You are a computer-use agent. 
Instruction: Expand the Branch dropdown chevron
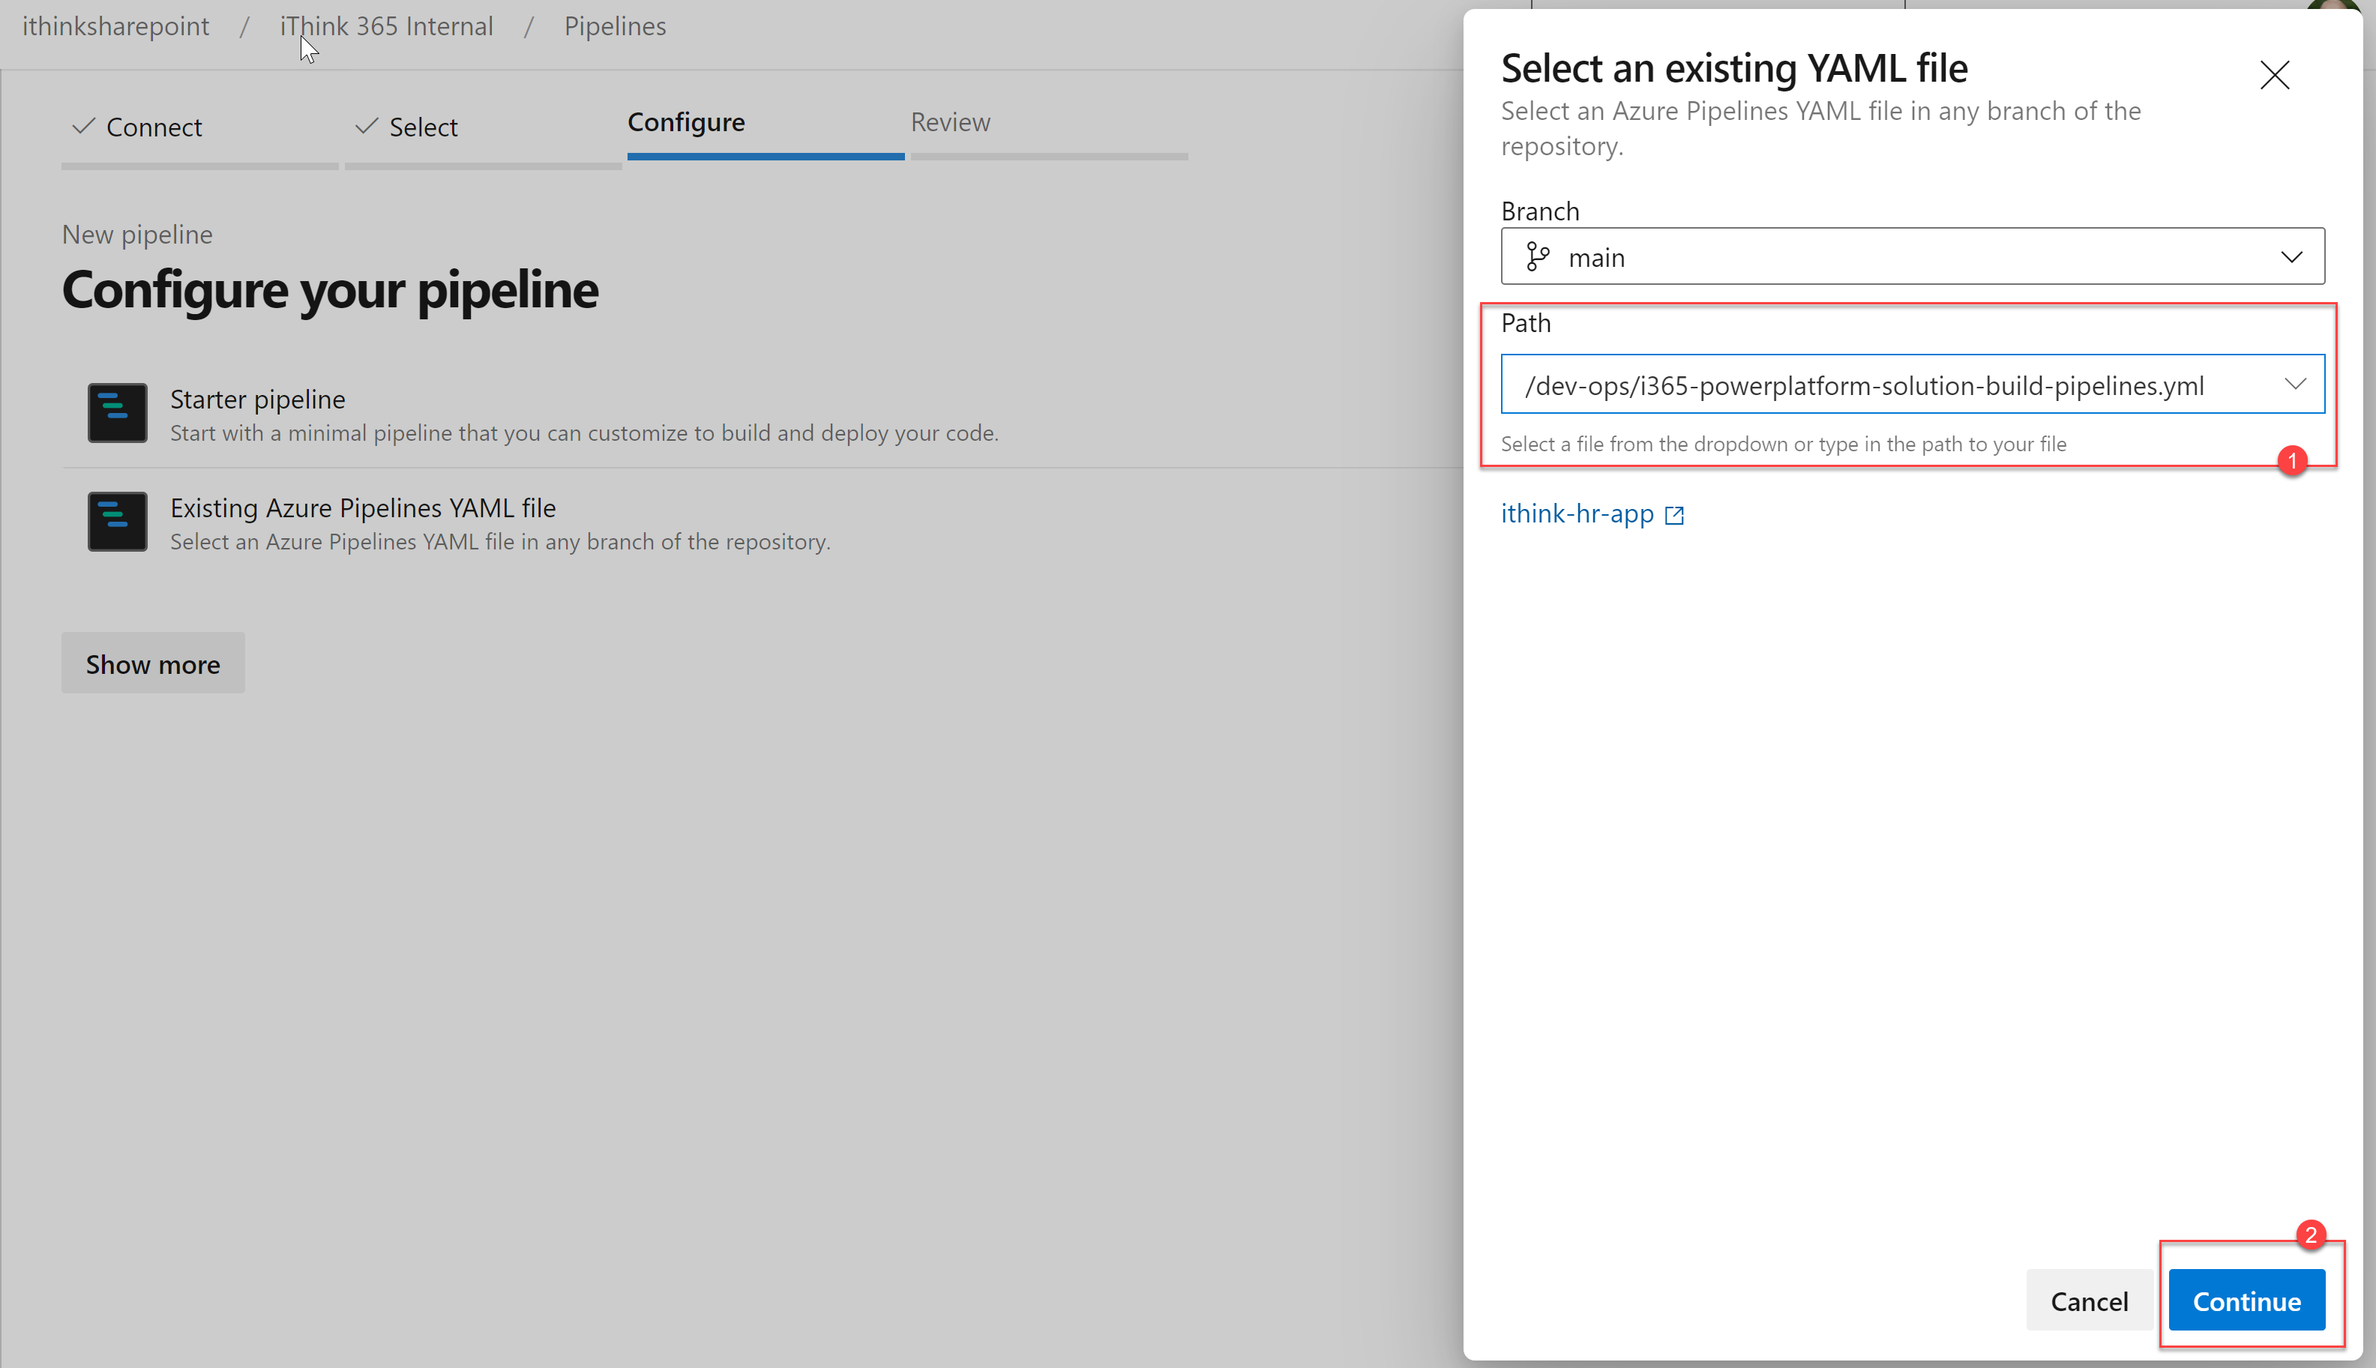pos(2291,256)
